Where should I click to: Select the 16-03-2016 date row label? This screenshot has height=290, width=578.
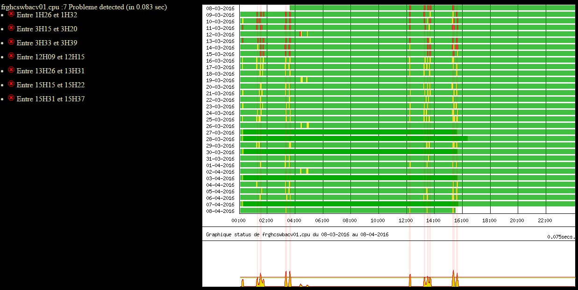(221, 61)
